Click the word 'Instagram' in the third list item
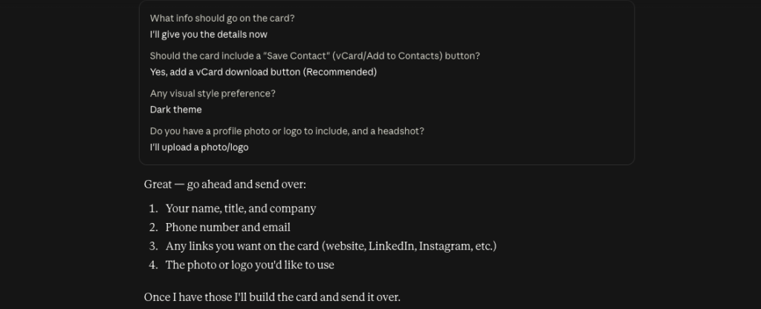The image size is (761, 309). click(445, 247)
